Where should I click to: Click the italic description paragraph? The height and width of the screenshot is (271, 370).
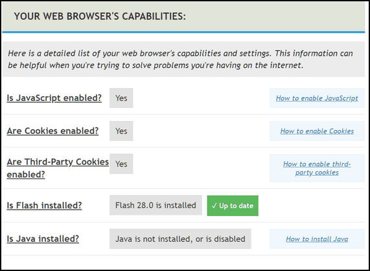tap(180, 59)
